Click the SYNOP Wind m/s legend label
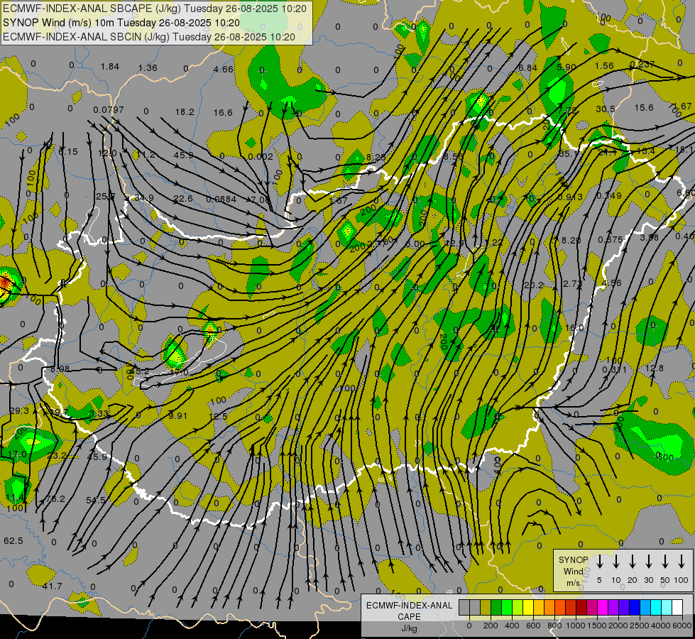695x639 pixels. coord(573,571)
